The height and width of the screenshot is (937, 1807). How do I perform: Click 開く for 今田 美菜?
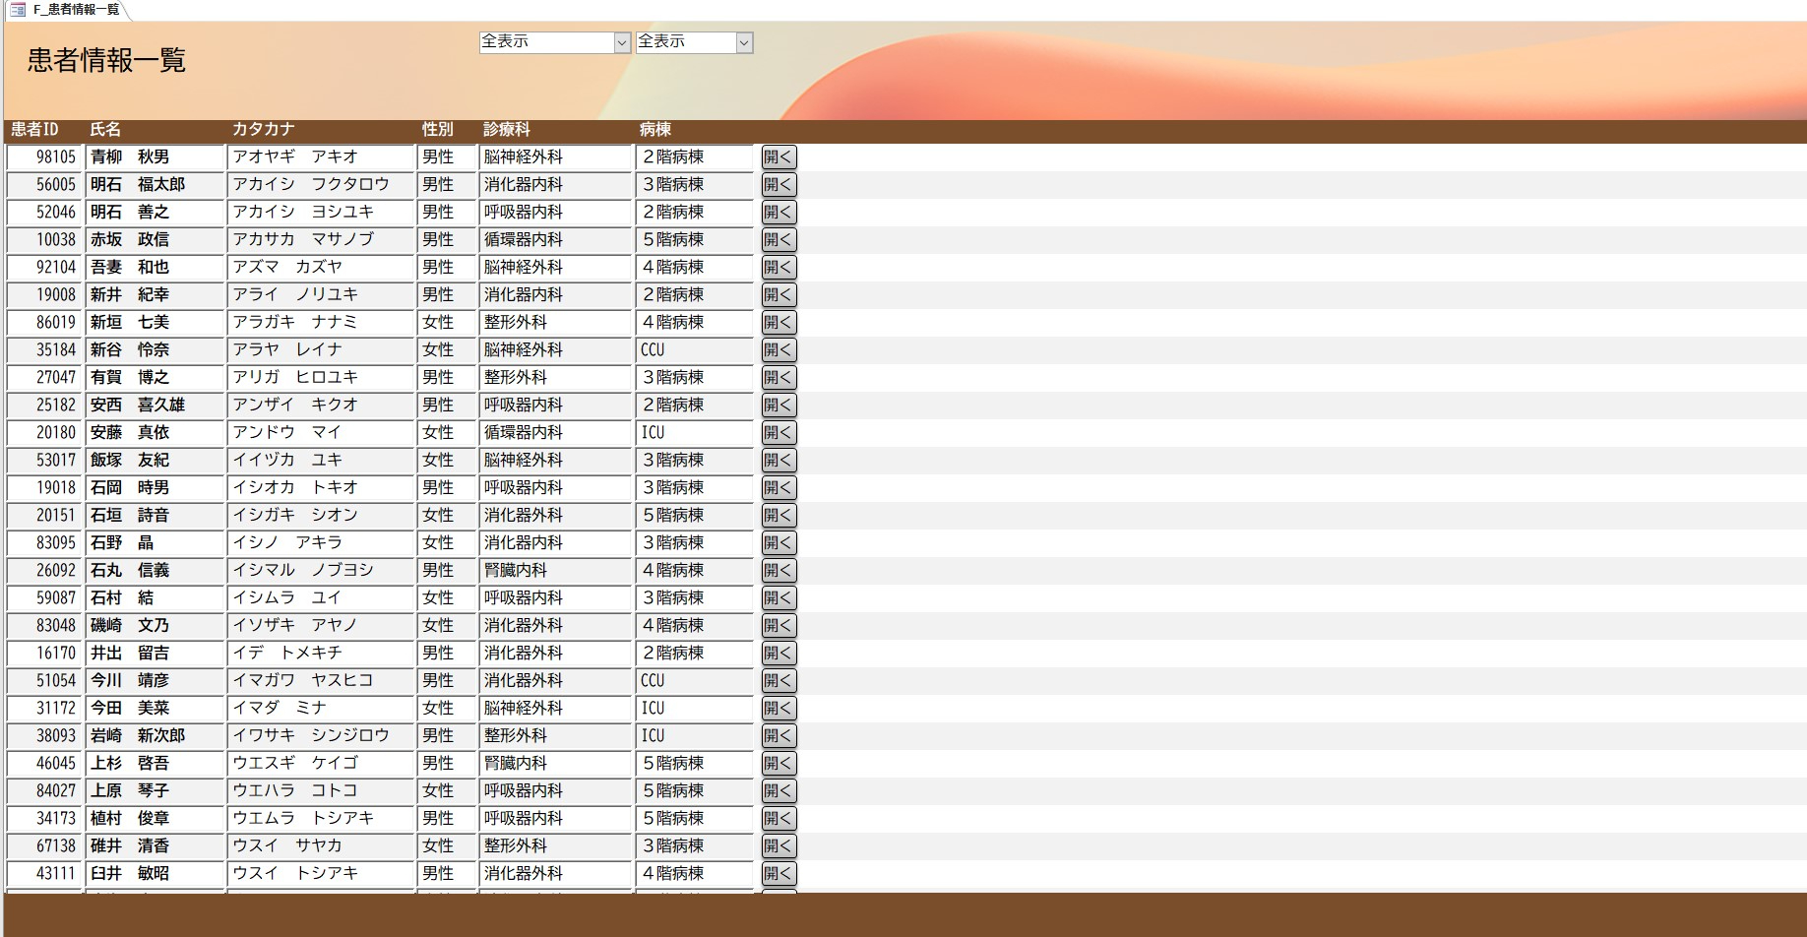coord(779,708)
